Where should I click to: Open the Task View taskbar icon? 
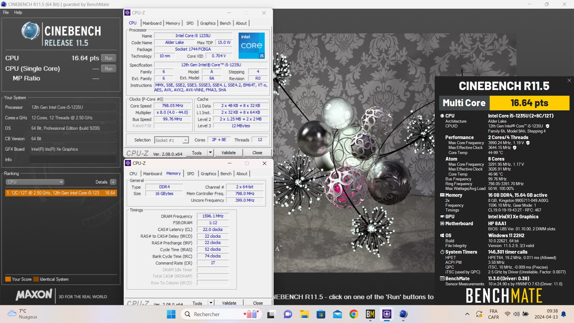(x=271, y=314)
